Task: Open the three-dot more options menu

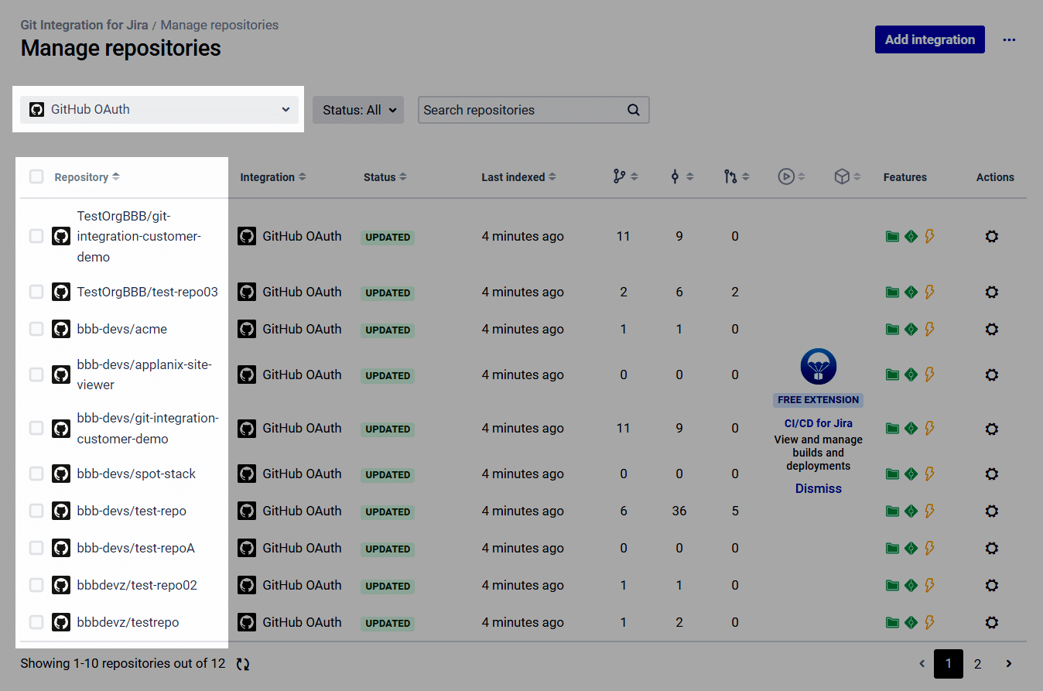Action: [1009, 39]
